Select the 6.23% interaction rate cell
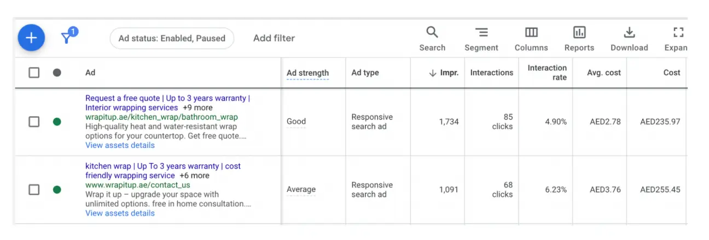This screenshot has height=240, width=709. 556,190
